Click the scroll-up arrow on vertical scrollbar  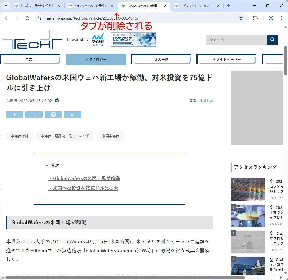(285, 28)
